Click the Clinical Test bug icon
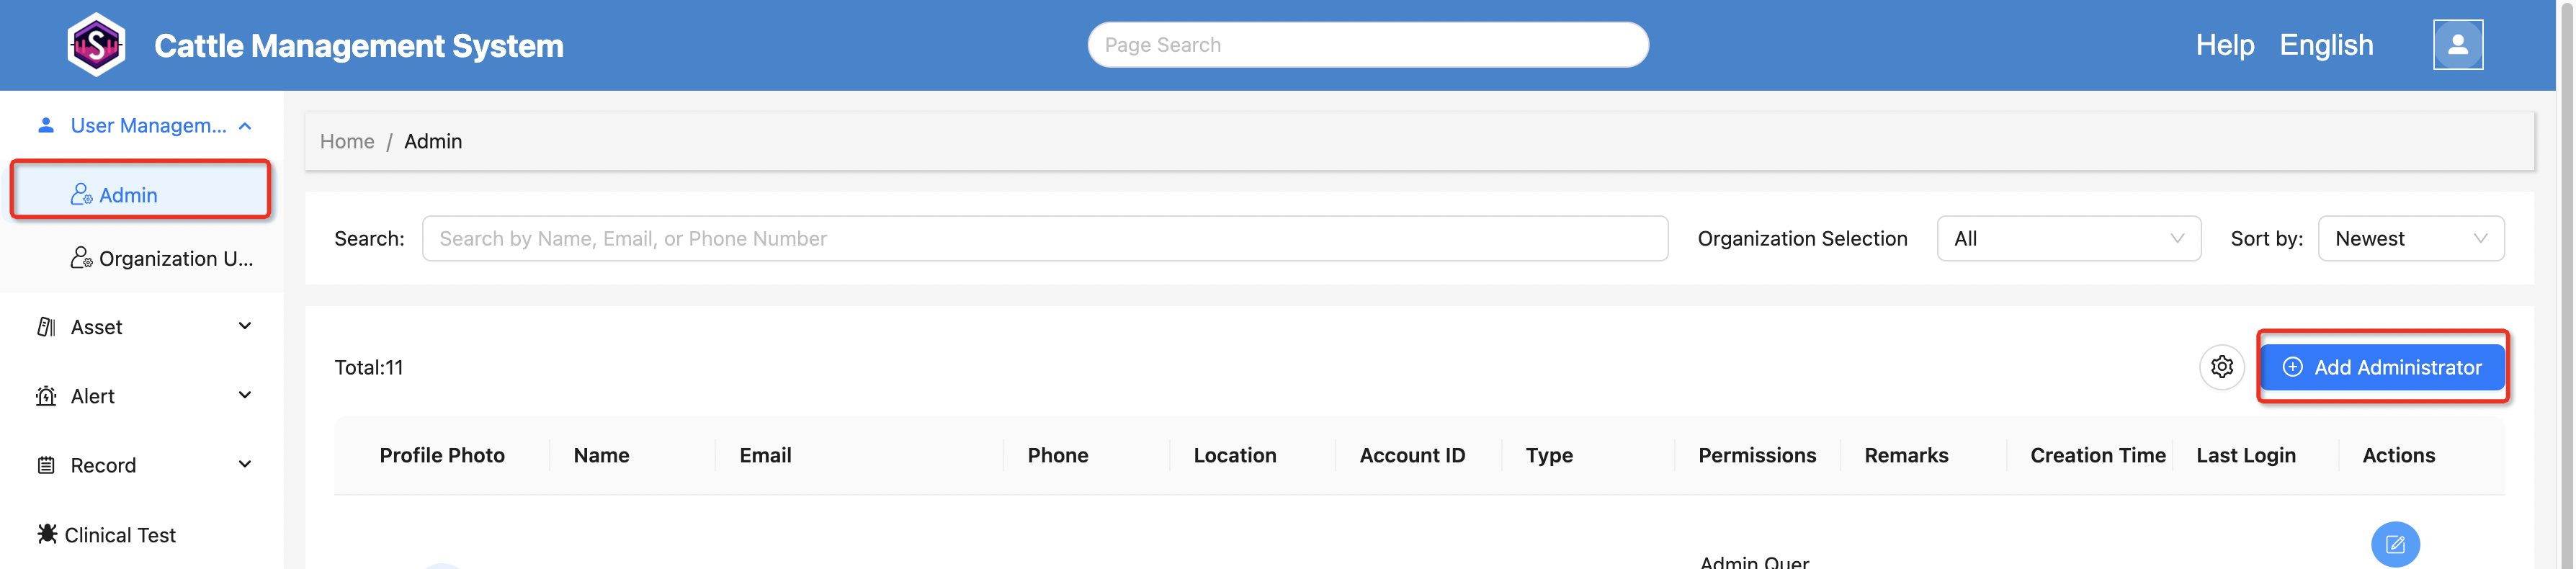This screenshot has width=2576, height=569. [47, 534]
